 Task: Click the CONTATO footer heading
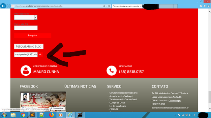(160, 87)
